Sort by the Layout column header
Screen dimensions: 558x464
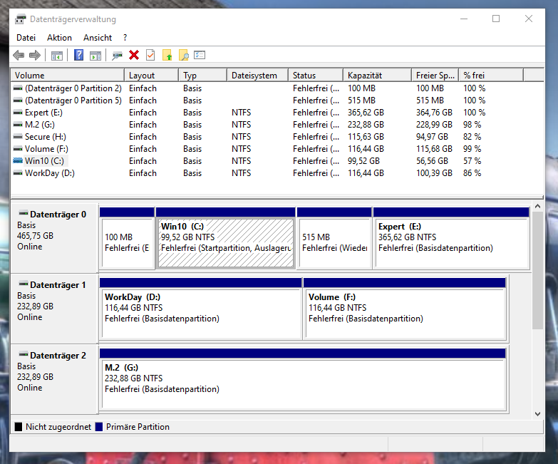tap(151, 76)
